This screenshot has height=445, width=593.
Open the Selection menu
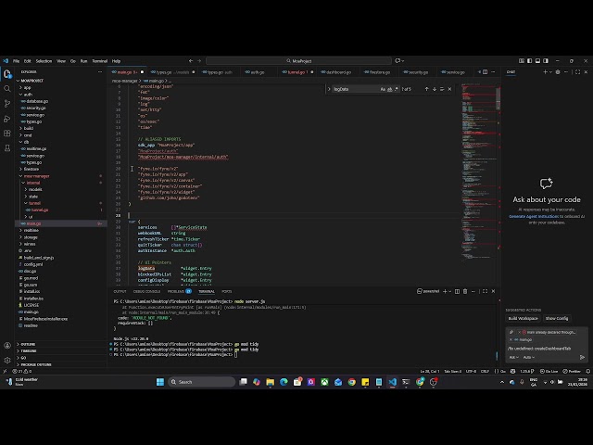[x=44, y=61]
